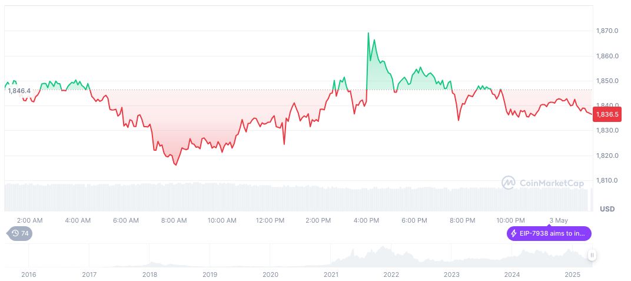The width and height of the screenshot is (631, 281).
Task: Click the 4:00 PM time axis label
Action: 366,220
